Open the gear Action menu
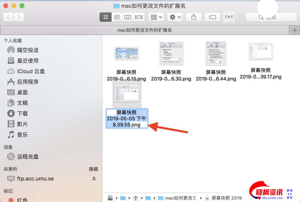Image resolution: width=300 pixels, height=202 pixels. [x=175, y=17]
